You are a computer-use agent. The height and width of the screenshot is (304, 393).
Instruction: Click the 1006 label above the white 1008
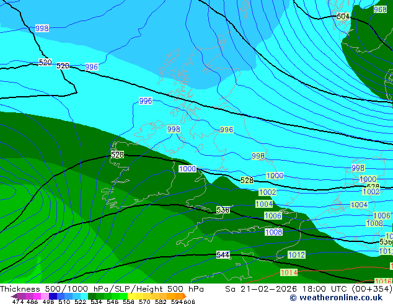[x=273, y=216]
